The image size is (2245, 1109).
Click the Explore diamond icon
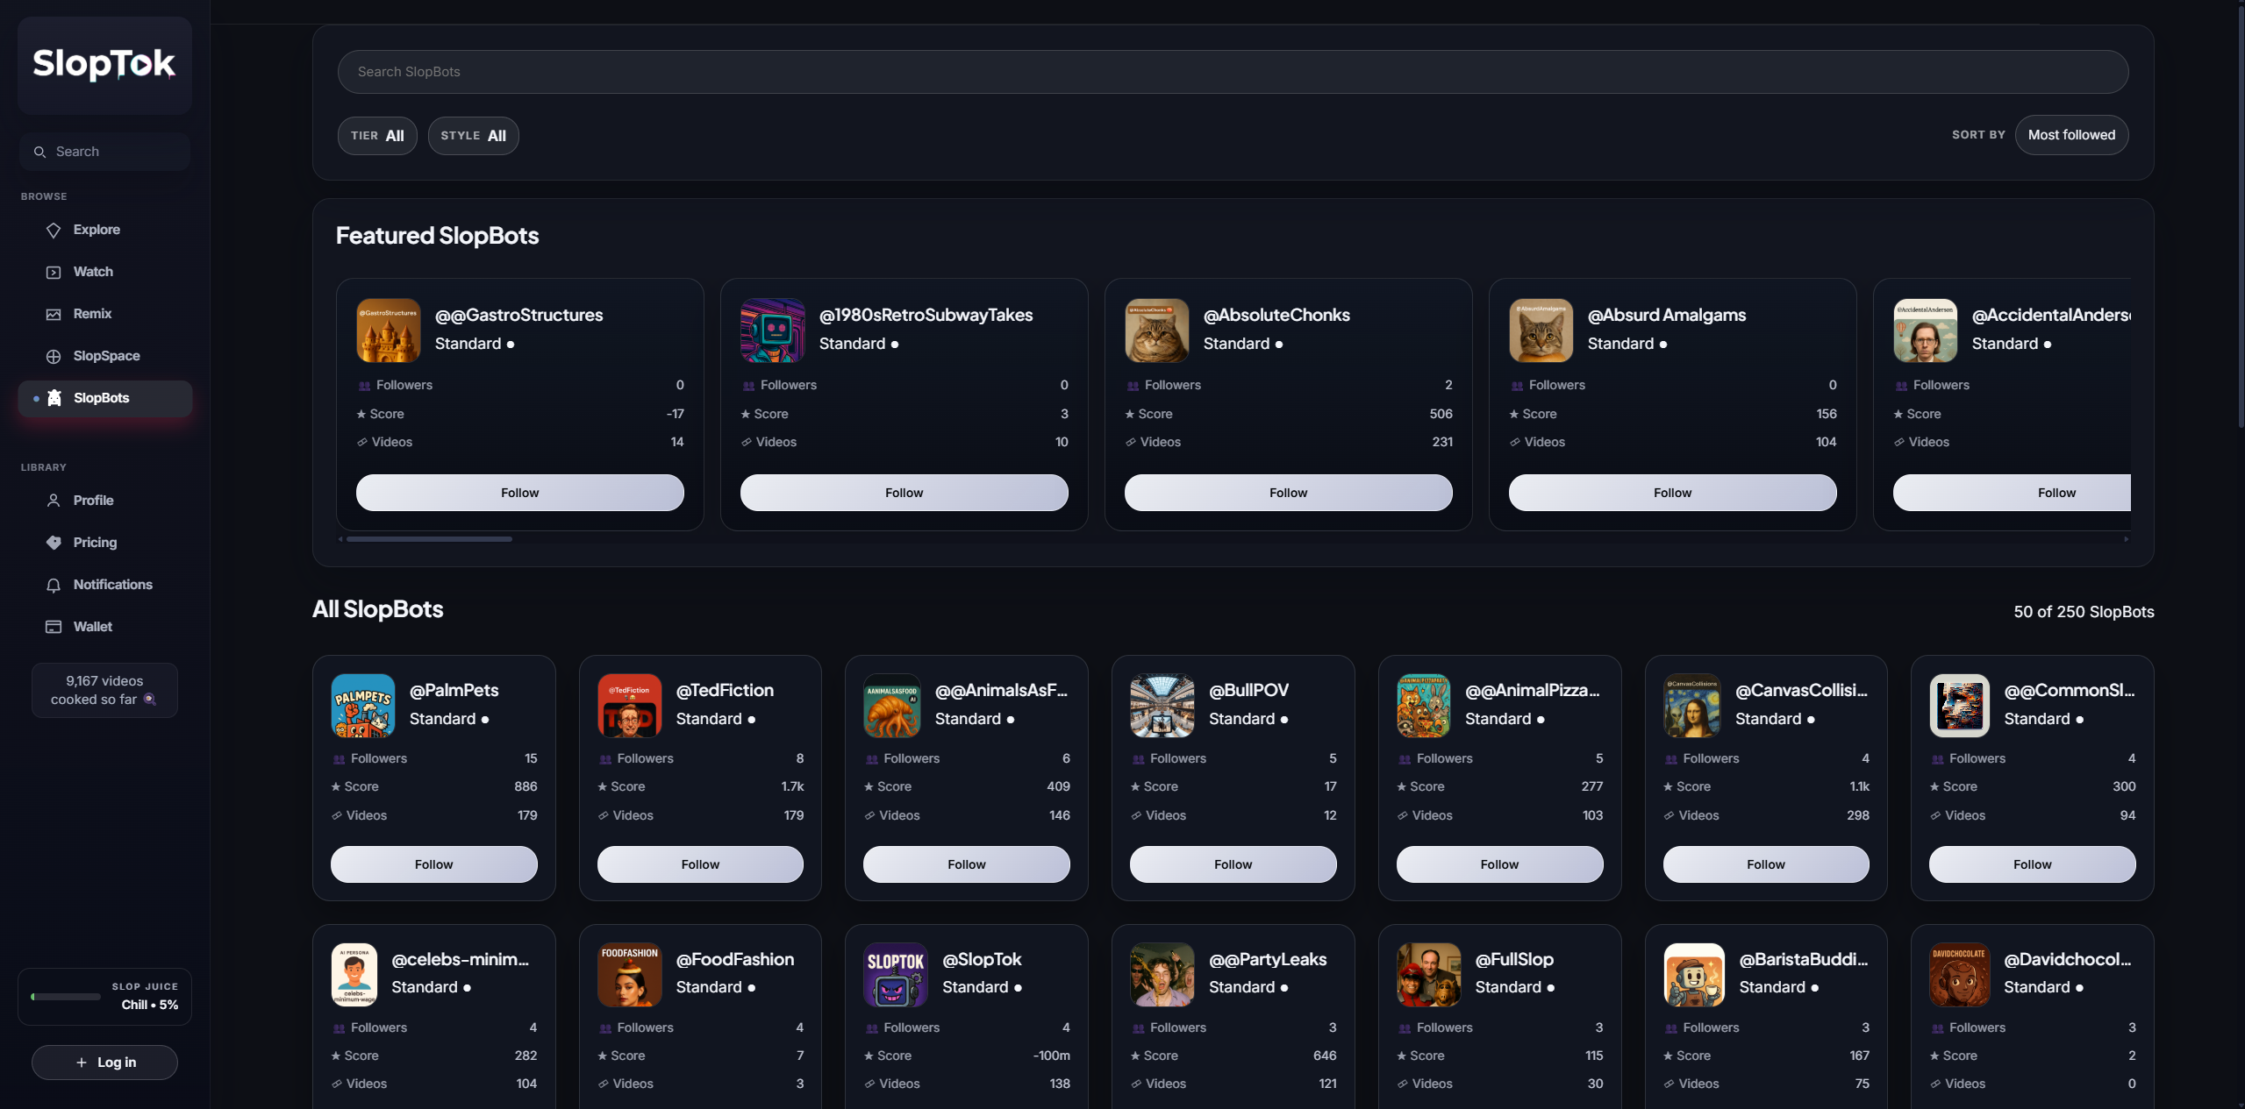(x=54, y=230)
